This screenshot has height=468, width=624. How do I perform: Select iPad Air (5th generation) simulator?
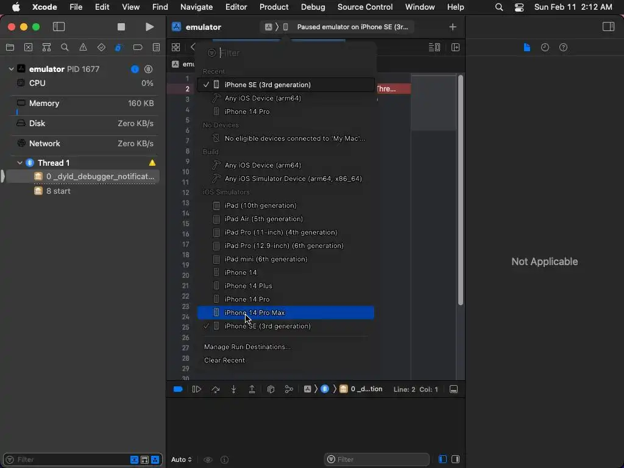pyautogui.click(x=286, y=219)
